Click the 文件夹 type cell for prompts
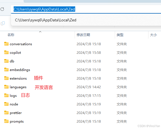The image size is (161, 129). 122,122
